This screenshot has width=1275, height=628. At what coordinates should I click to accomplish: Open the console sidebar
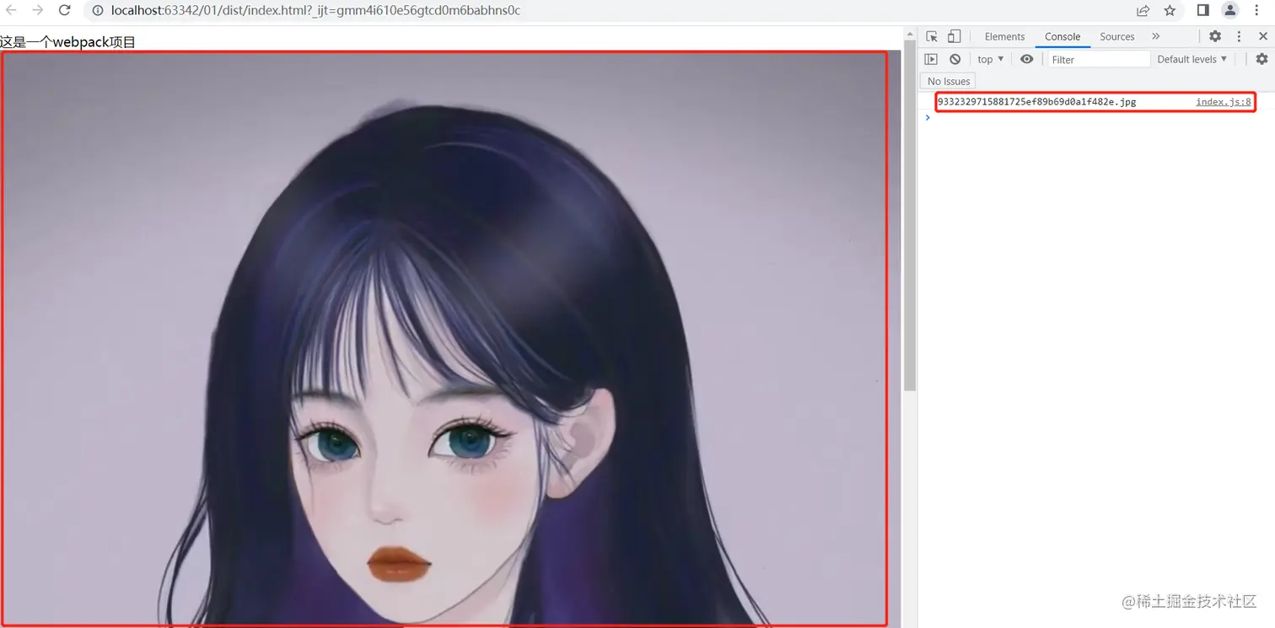click(x=931, y=59)
